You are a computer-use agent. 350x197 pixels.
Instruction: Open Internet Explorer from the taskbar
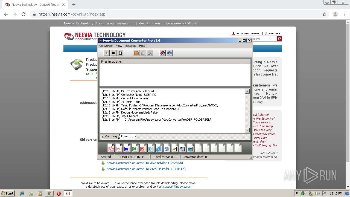pos(22,193)
